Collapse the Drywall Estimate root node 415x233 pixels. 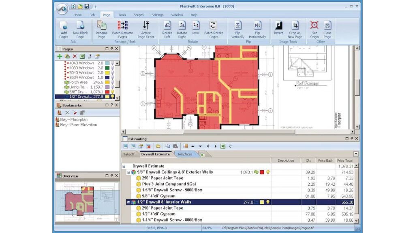point(124,166)
